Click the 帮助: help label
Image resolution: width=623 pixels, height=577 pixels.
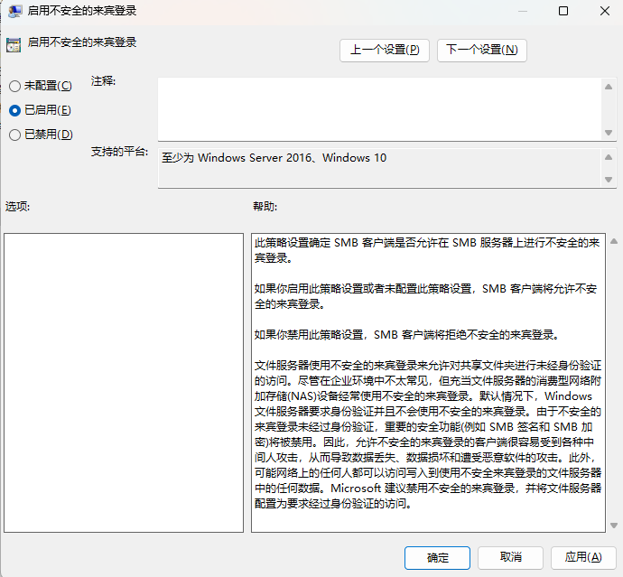265,206
